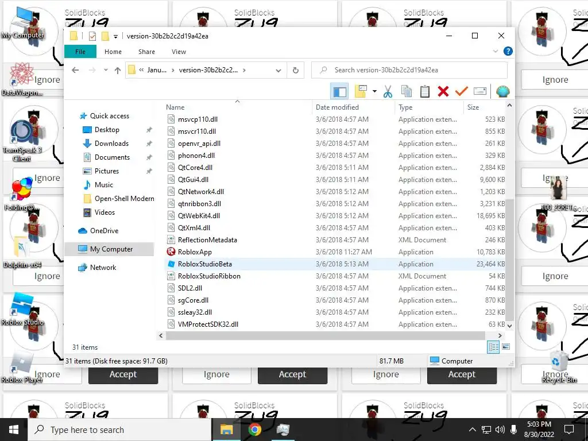Image resolution: width=588 pixels, height=441 pixels.
Task: Show hidden system tray icons chevron
Action: [x=473, y=430]
